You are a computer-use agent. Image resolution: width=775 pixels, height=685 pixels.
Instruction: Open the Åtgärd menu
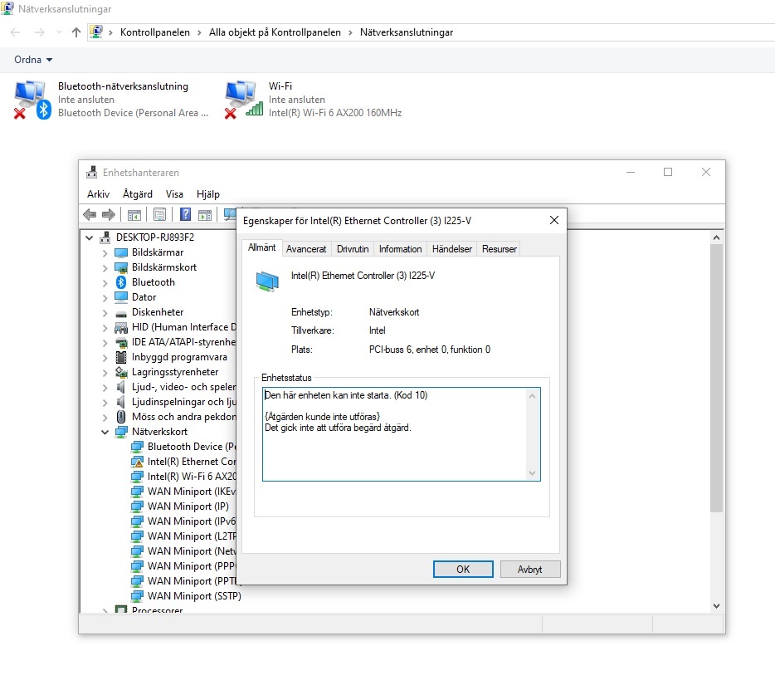point(138,194)
